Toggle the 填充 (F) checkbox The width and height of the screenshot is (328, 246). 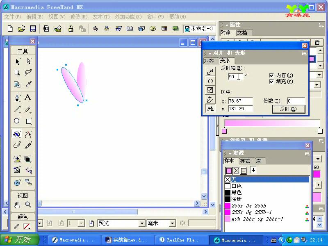pos(271,82)
